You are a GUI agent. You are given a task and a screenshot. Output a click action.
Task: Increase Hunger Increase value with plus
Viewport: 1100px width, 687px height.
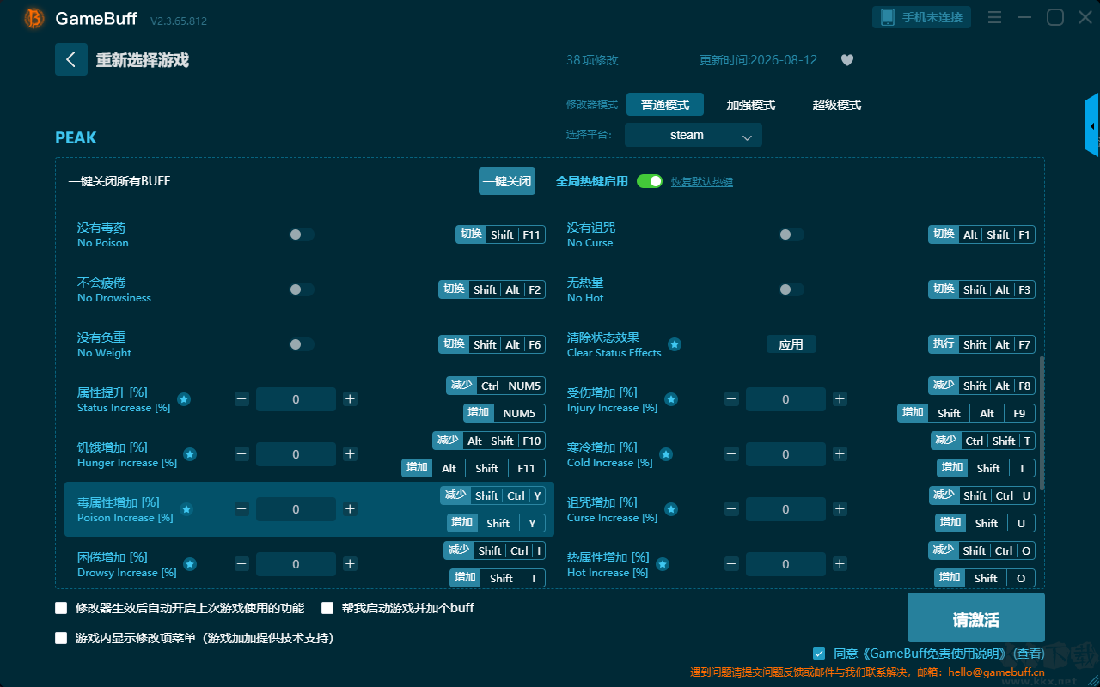pyautogui.click(x=350, y=454)
